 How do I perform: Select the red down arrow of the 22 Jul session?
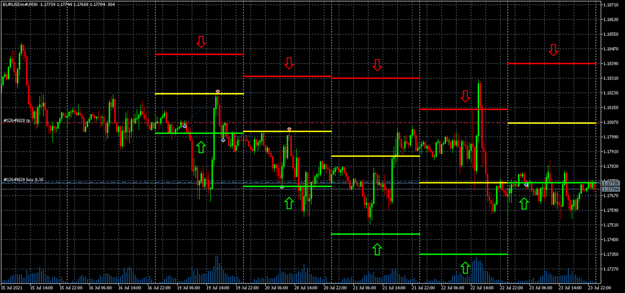point(466,96)
